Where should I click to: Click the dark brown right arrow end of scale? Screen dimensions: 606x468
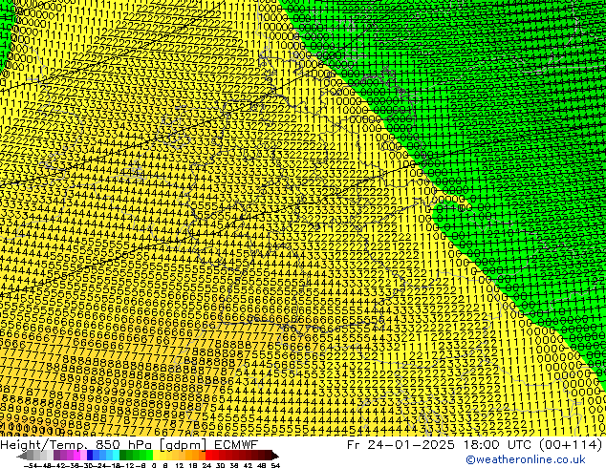click(274, 456)
